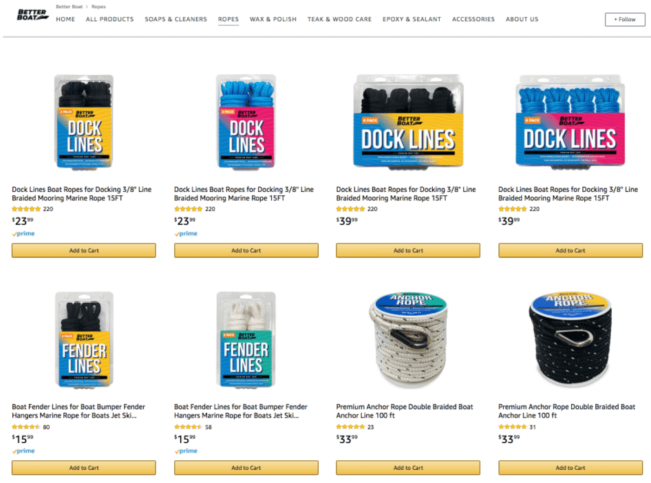Open Teak & Wood Care menu item
Viewport: 651px width, 483px height.
(x=339, y=19)
